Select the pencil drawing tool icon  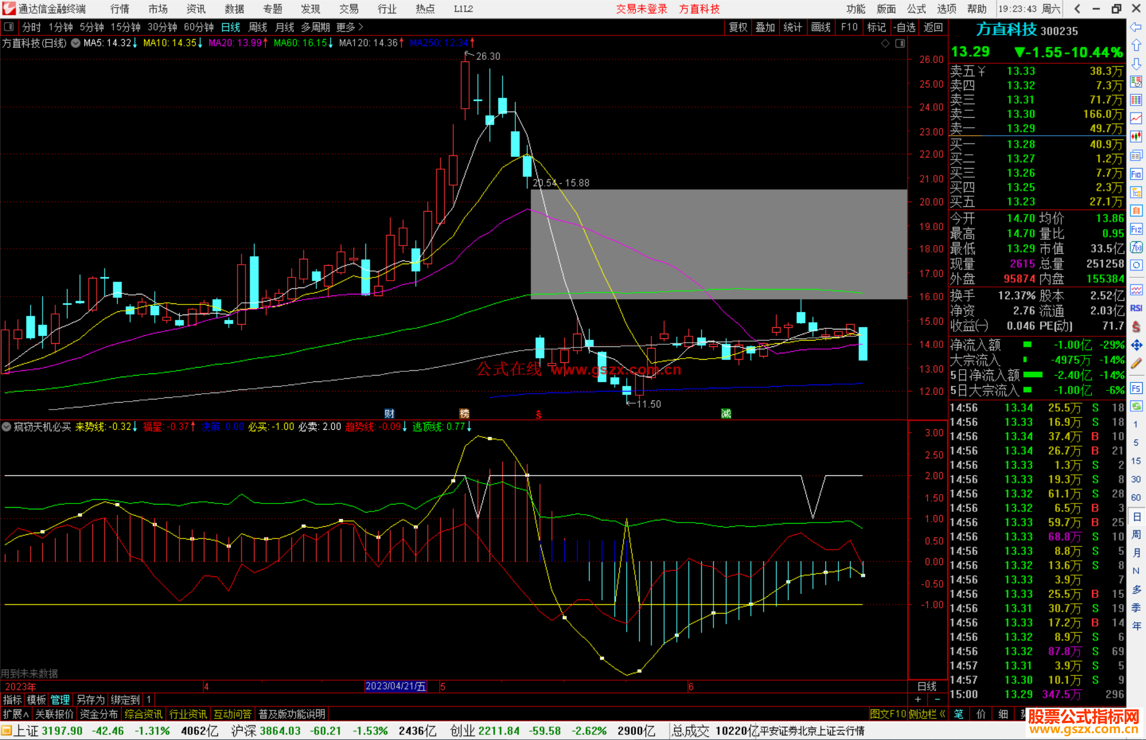[x=1136, y=364]
